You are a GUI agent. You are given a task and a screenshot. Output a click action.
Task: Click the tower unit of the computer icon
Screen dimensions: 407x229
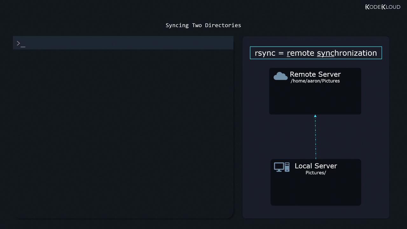click(x=287, y=167)
